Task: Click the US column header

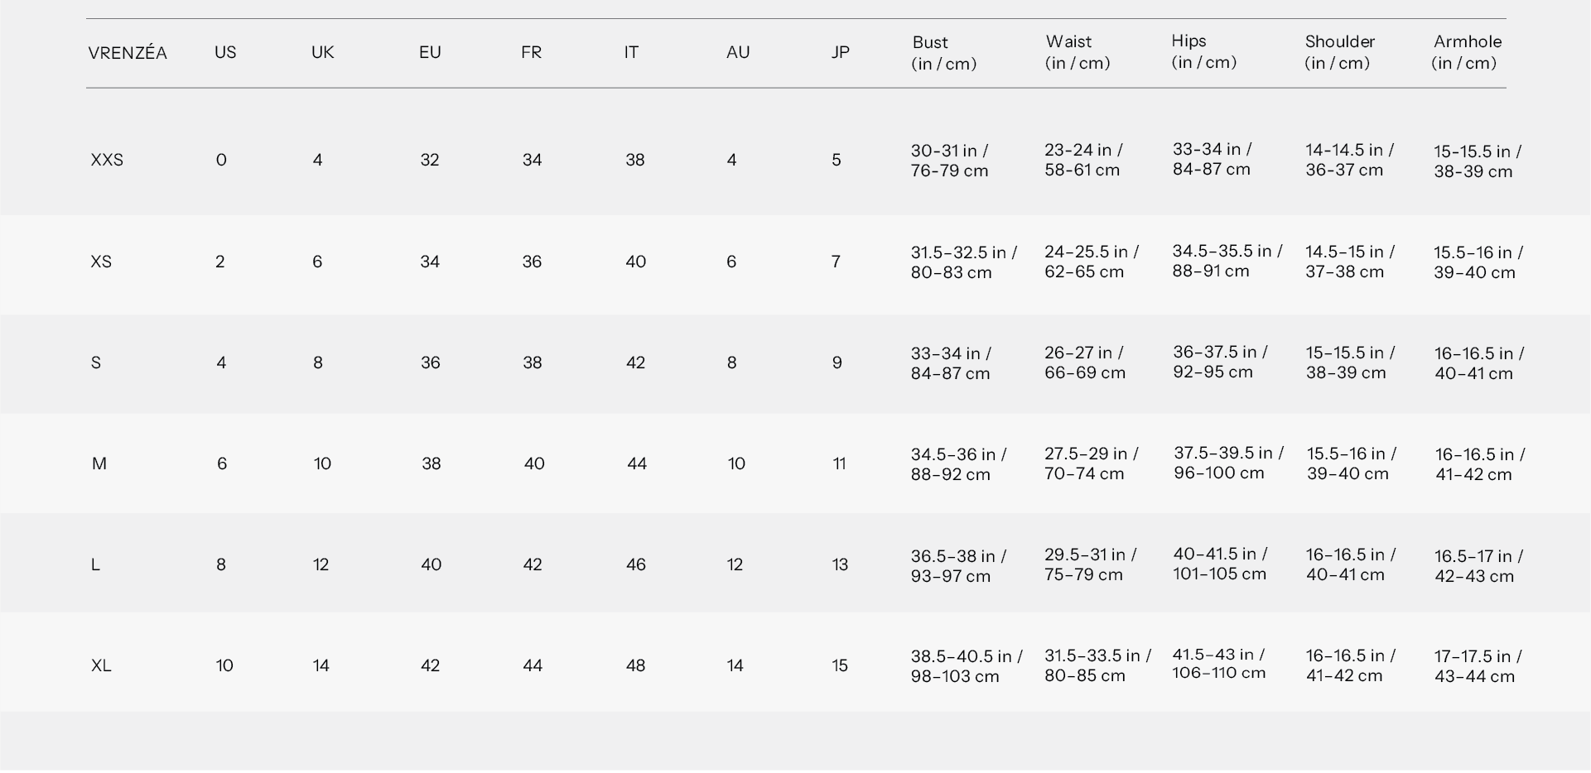Action: click(225, 52)
